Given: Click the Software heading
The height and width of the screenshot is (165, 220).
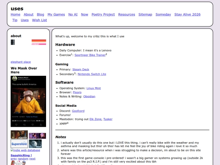Looking at the screenshot, I should (x=64, y=82).
